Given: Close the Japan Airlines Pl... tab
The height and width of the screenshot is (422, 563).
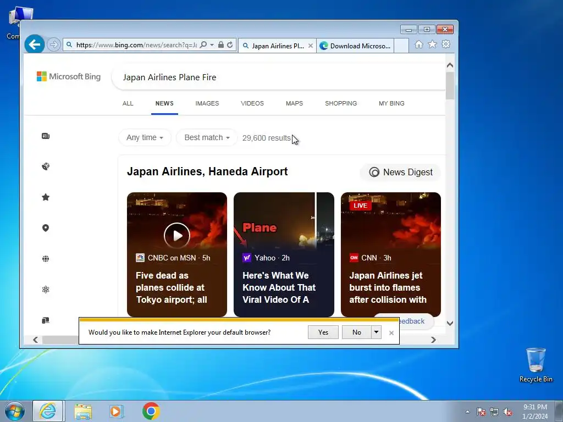Looking at the screenshot, I should (311, 46).
